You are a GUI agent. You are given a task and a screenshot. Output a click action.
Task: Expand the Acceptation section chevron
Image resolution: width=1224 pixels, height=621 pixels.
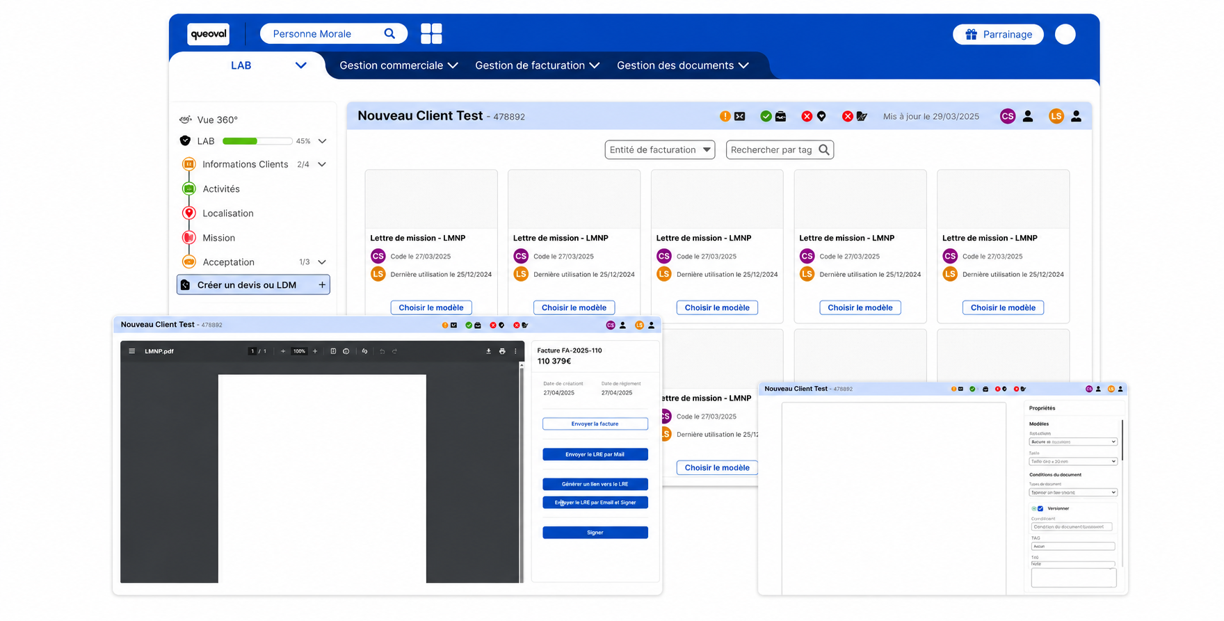coord(322,262)
